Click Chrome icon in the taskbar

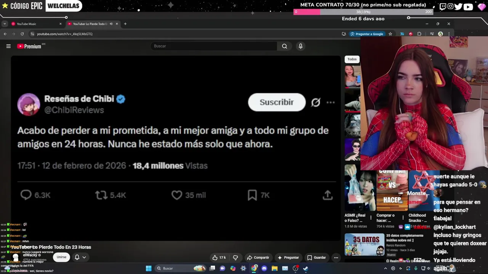pos(254,268)
